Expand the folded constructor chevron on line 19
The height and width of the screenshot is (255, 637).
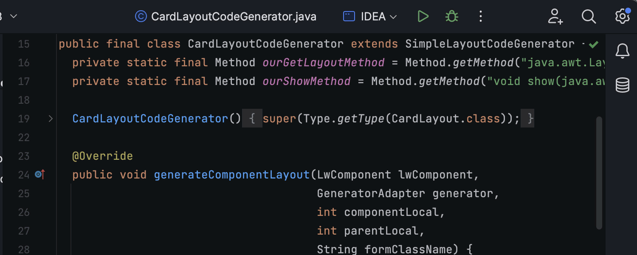coord(51,119)
